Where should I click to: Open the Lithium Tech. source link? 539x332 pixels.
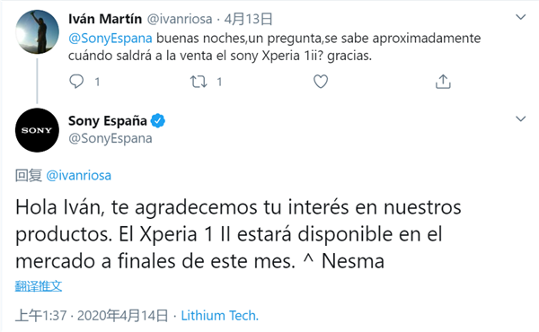[220, 315]
